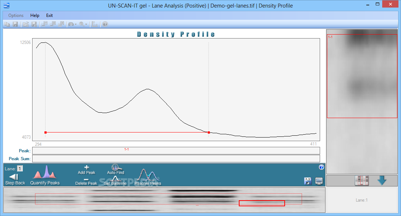Open the gauge icon dropdown arrow
401x216 pixels.
tap(76, 24)
